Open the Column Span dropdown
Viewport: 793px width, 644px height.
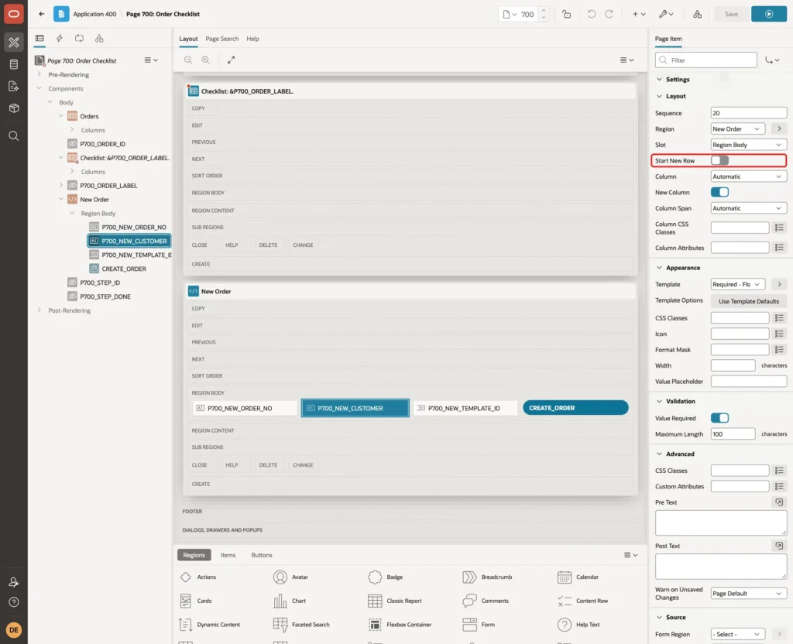click(749, 208)
